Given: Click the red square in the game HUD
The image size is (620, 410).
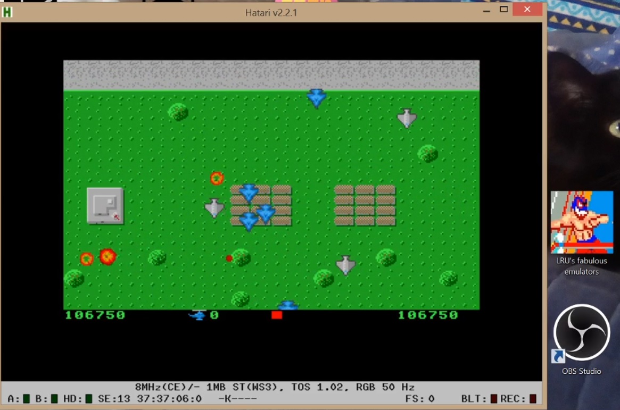Looking at the screenshot, I should point(277,315).
